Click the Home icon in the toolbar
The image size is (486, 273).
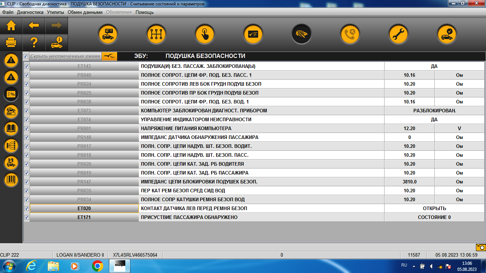pyautogui.click(x=11, y=26)
